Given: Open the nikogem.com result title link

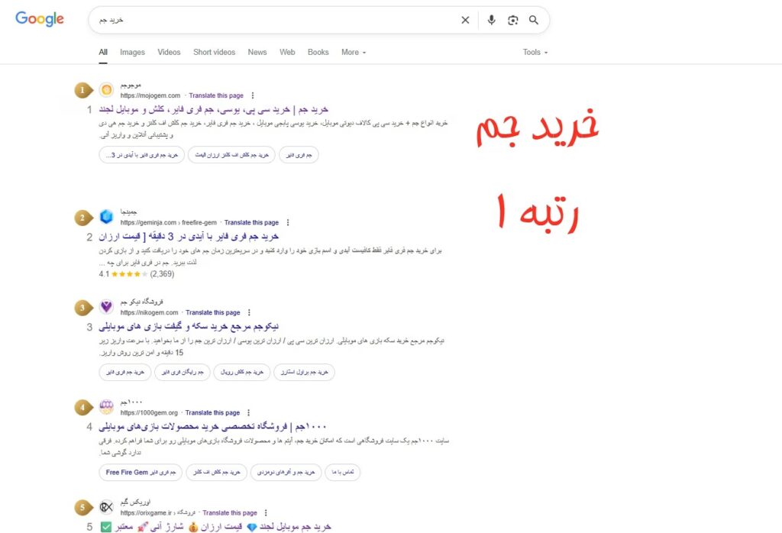Looking at the screenshot, I should tap(189, 327).
